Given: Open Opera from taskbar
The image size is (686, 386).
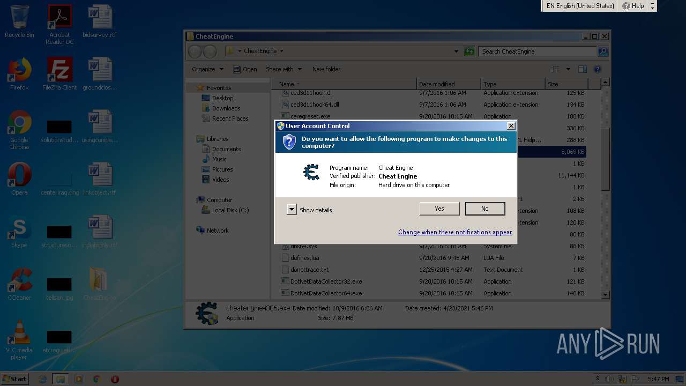Looking at the screenshot, I should 115,379.
